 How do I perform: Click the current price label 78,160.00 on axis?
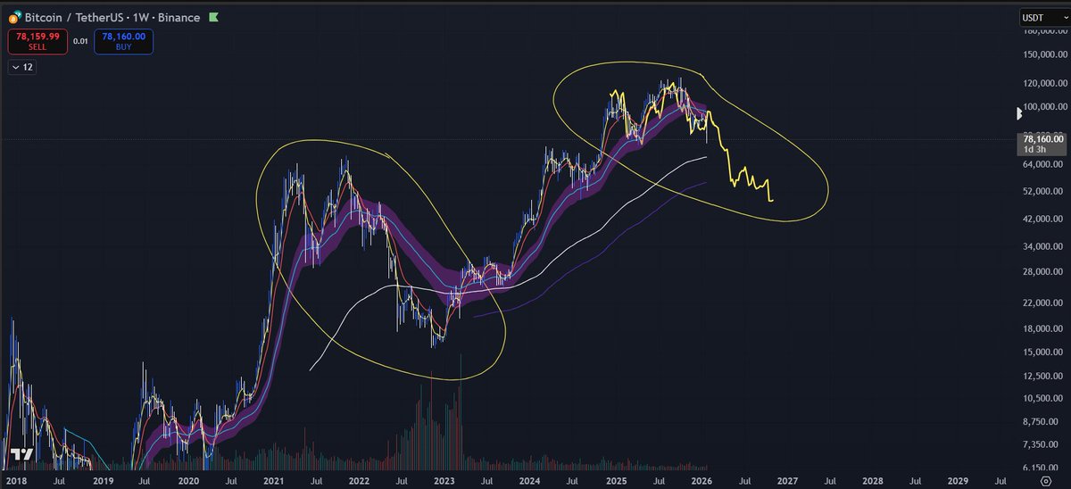click(1043, 139)
